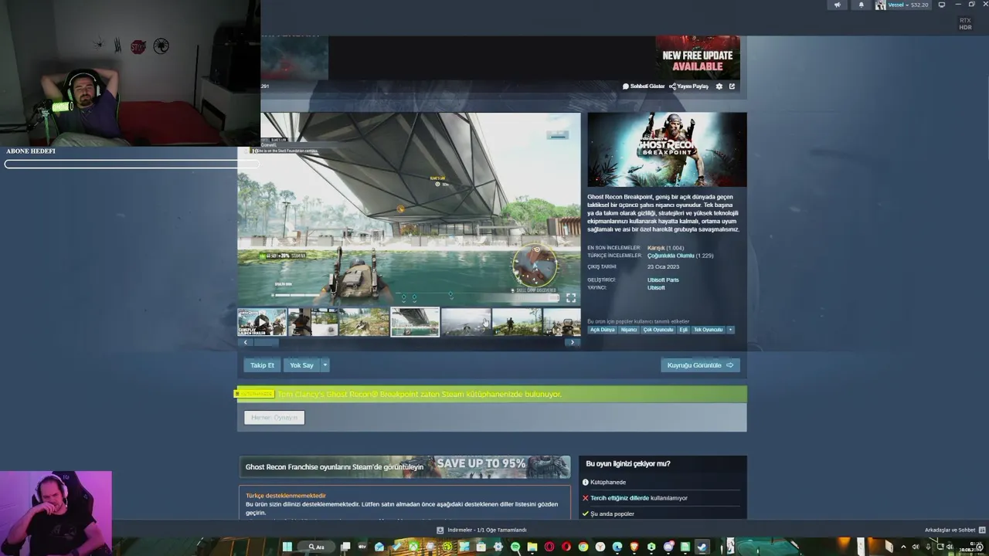The image size is (989, 556).
Task: Open Spotify from the taskbar
Action: pos(515,547)
